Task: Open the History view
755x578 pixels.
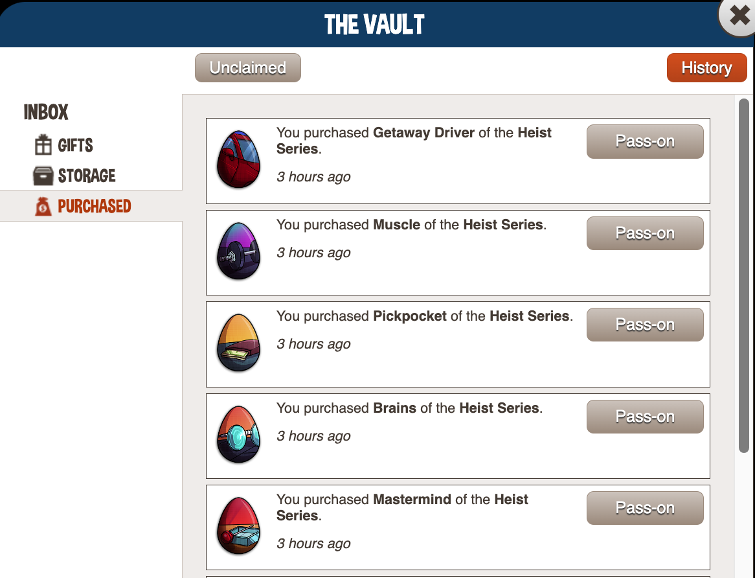Action: 706,68
